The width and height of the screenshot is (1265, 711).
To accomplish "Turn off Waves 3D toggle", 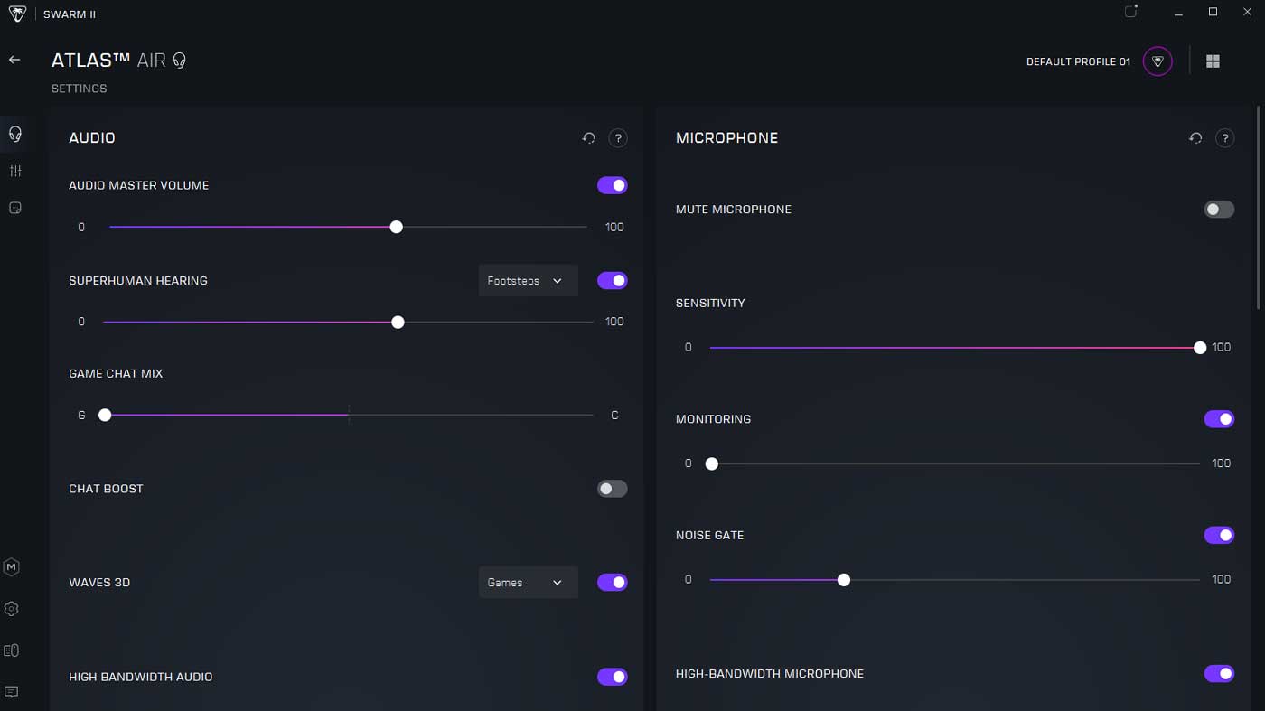I will click(x=613, y=583).
